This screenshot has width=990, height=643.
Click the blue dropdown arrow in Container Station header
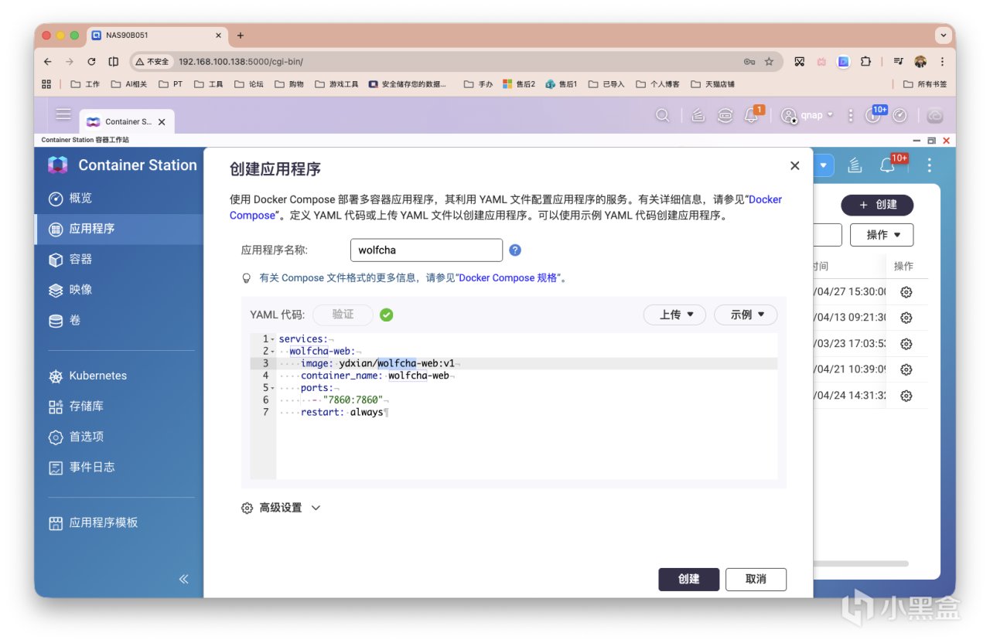pos(823,165)
